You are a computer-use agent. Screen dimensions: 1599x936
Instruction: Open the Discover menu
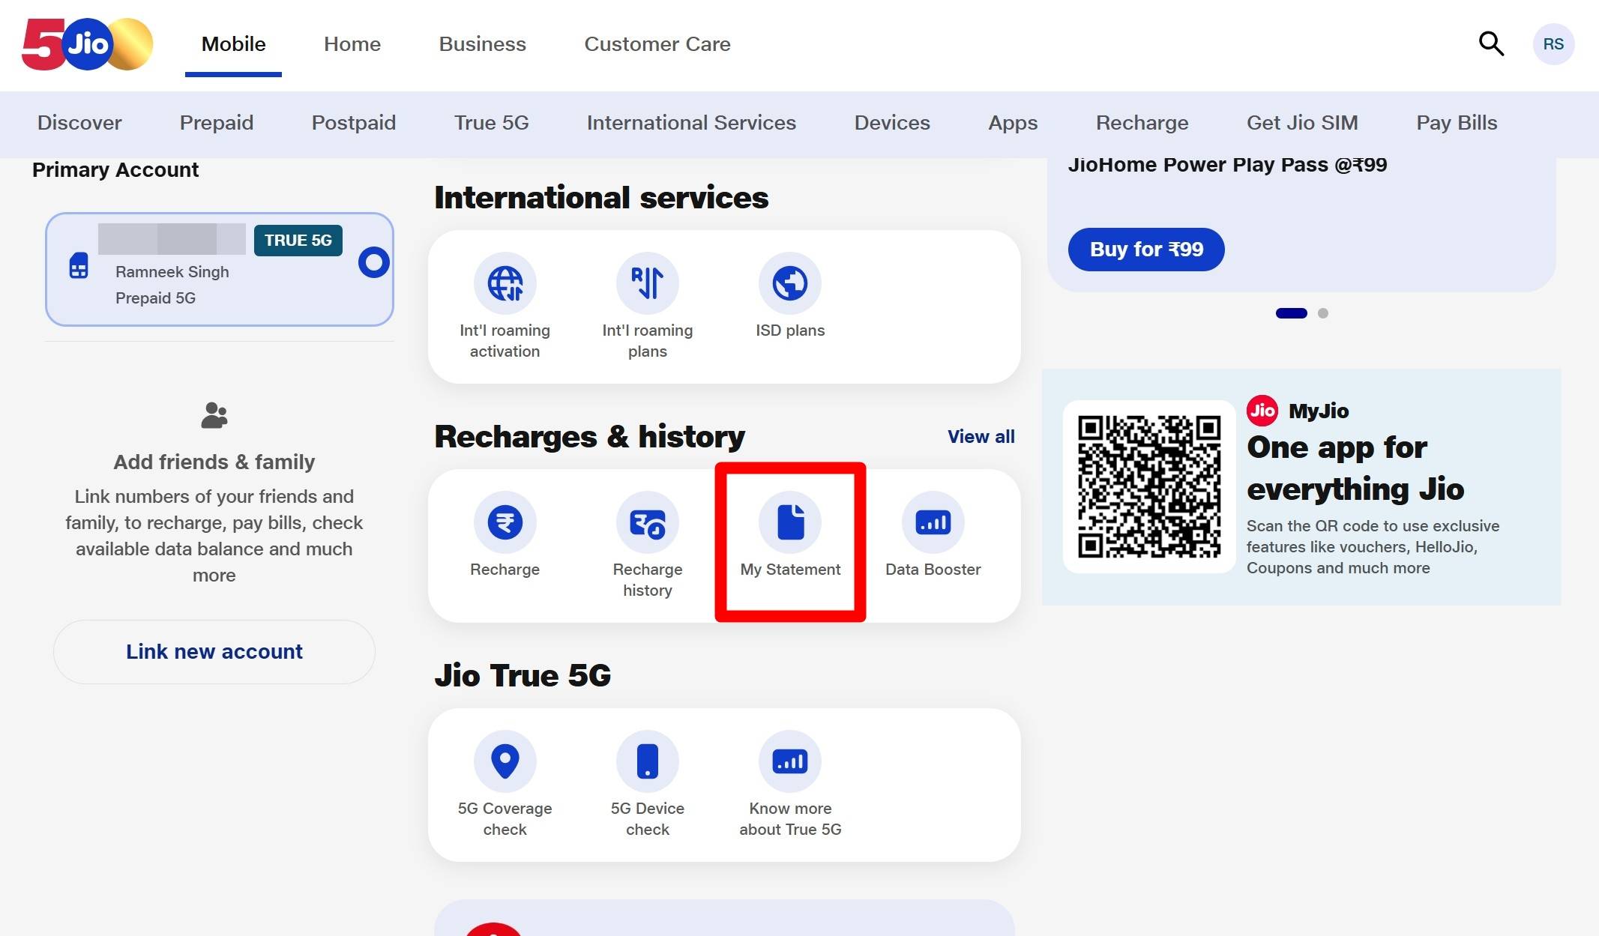(x=79, y=123)
